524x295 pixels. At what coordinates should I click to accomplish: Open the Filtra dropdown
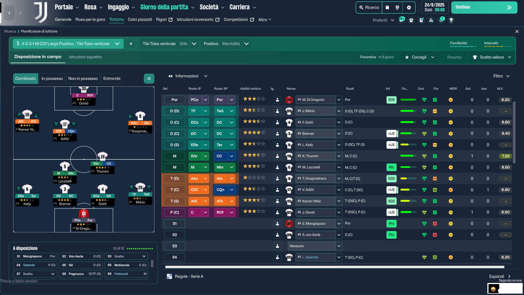tap(501, 76)
